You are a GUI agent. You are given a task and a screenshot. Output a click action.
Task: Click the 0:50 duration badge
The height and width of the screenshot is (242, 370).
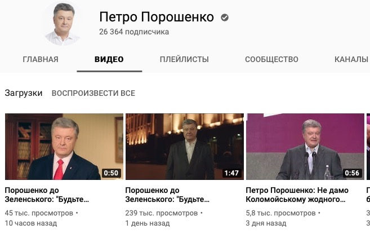tap(111, 173)
